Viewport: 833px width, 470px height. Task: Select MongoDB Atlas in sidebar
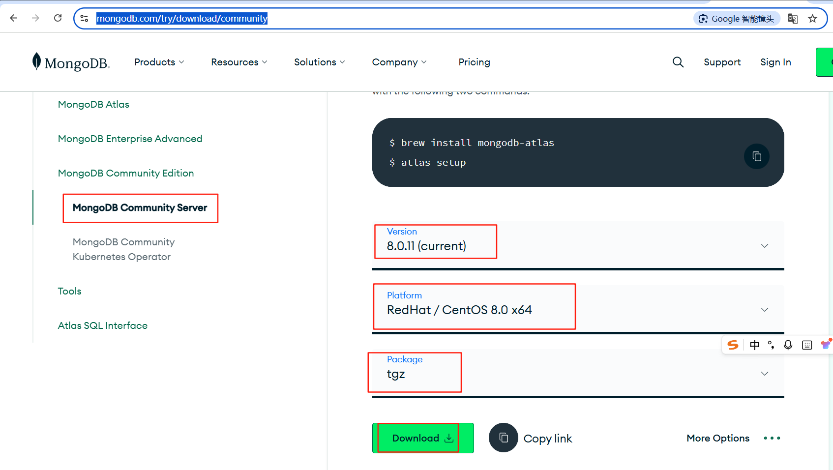click(93, 104)
